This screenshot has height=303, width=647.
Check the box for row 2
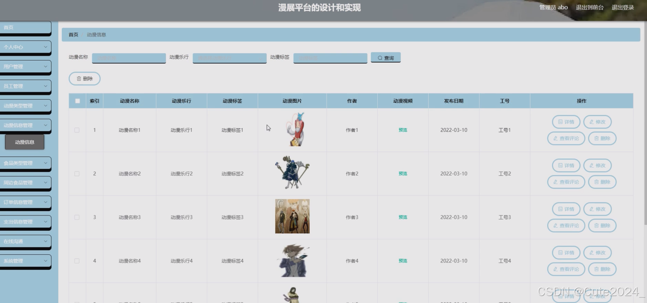click(x=77, y=174)
